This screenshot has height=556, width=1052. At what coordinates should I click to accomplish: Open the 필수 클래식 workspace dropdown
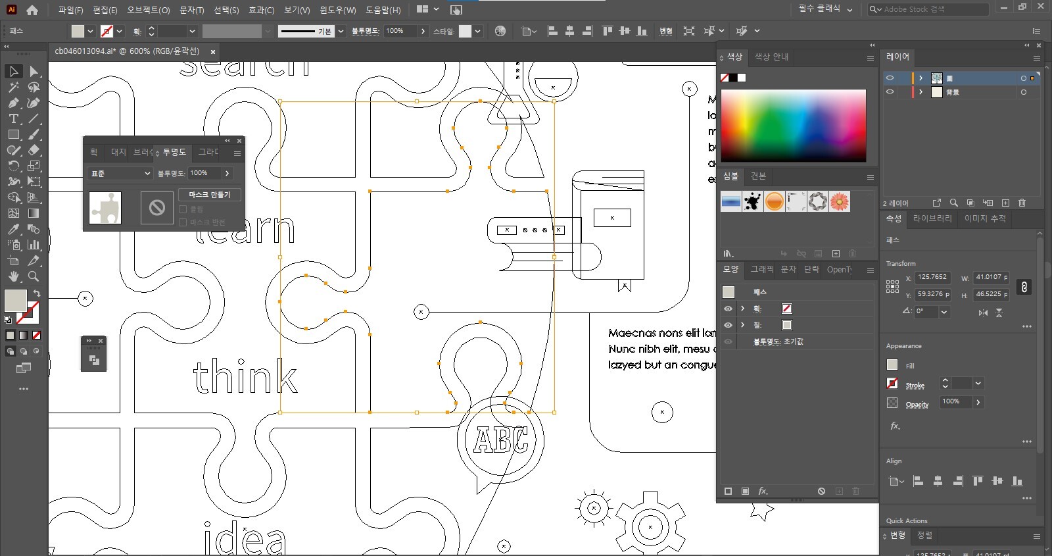(x=825, y=9)
